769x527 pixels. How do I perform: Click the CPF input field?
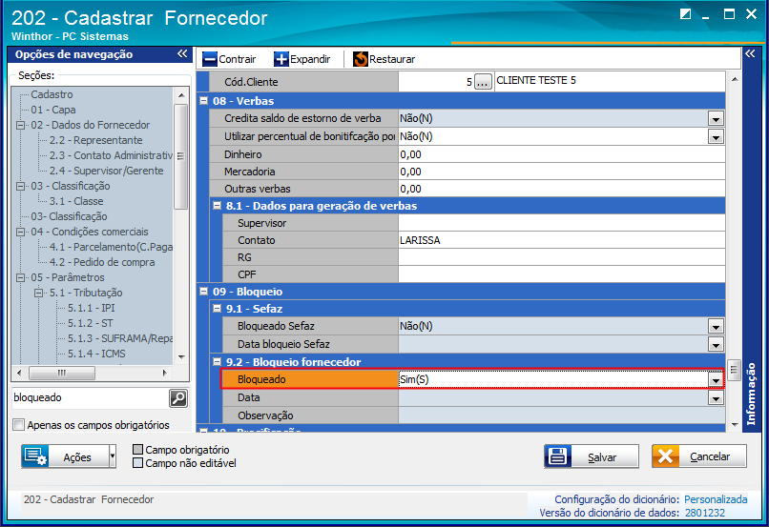(x=562, y=274)
